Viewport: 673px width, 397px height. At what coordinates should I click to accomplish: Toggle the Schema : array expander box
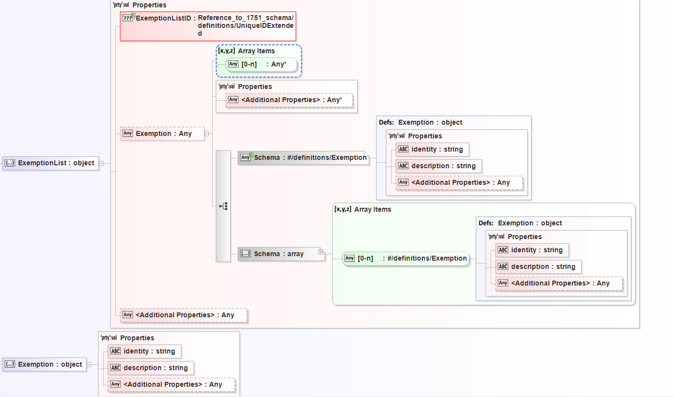pyautogui.click(x=321, y=252)
